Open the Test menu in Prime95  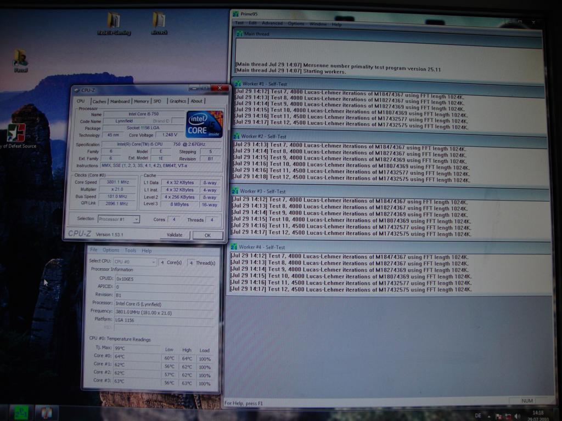coord(239,23)
